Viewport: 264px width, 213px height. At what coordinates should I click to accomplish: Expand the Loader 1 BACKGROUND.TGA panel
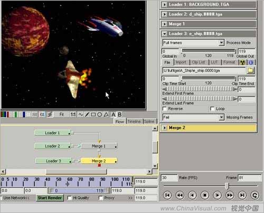tap(164, 5)
